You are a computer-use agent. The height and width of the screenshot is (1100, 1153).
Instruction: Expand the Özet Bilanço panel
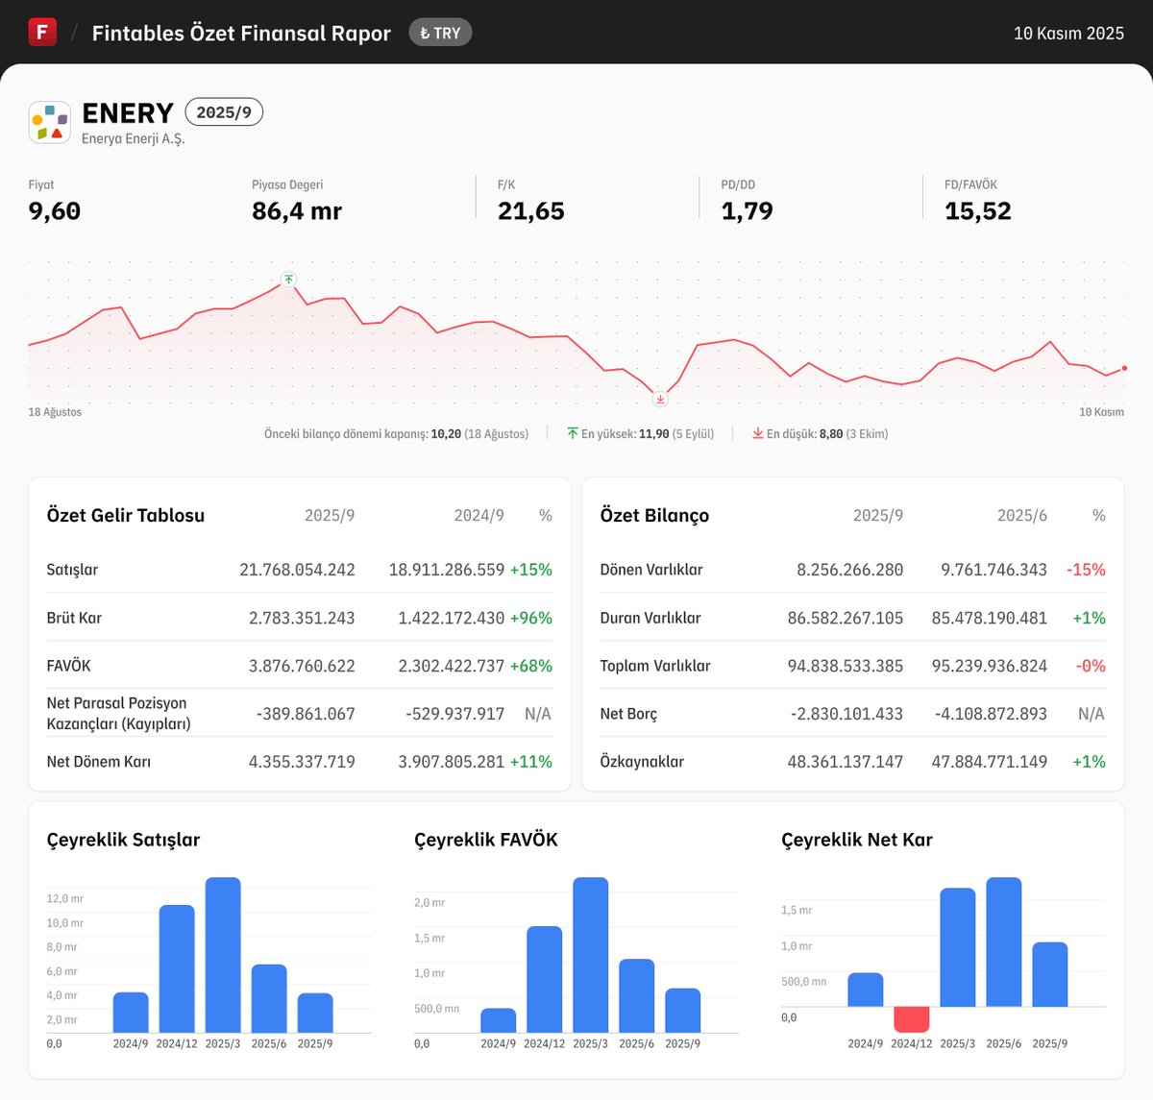[654, 515]
